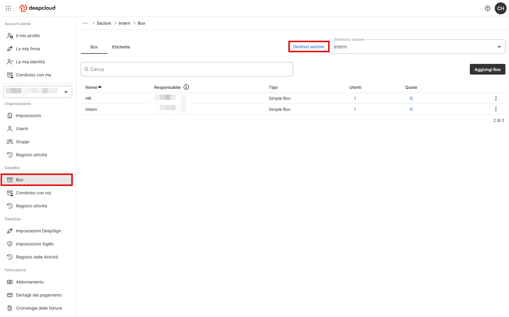Image resolution: width=509 pixels, height=317 pixels.
Task: Open the apps grid launcher icon
Action: [x=8, y=8]
